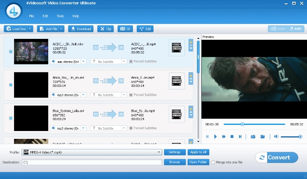Open the Clip scissors tool

106,29
